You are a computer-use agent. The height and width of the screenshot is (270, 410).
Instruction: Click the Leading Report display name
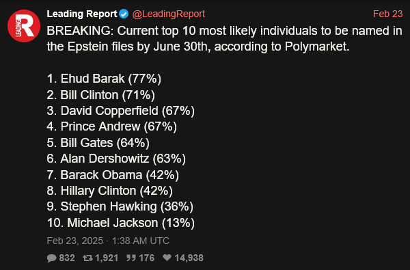pos(82,14)
